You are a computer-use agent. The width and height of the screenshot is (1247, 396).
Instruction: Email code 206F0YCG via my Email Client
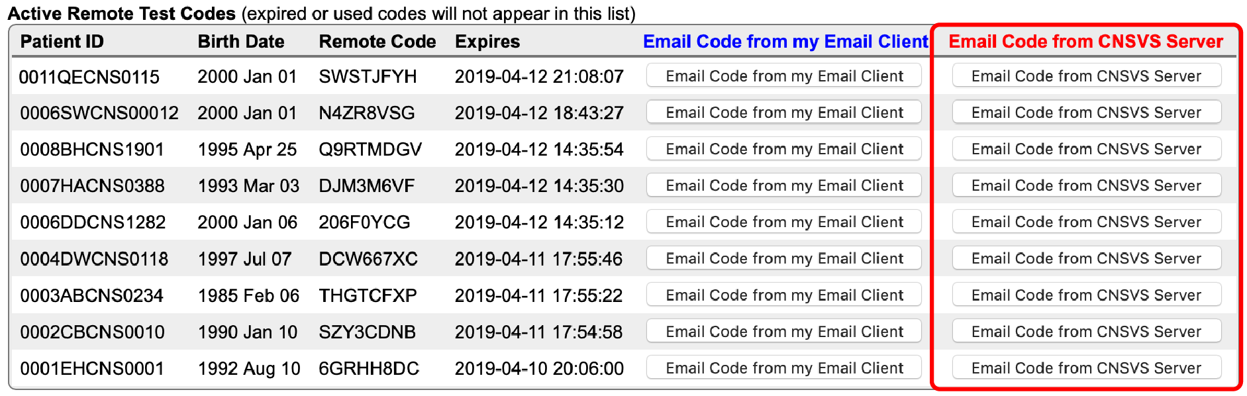784,222
